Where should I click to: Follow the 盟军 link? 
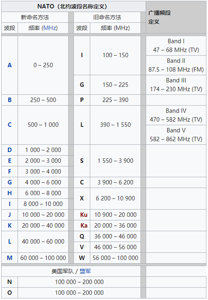(85, 271)
